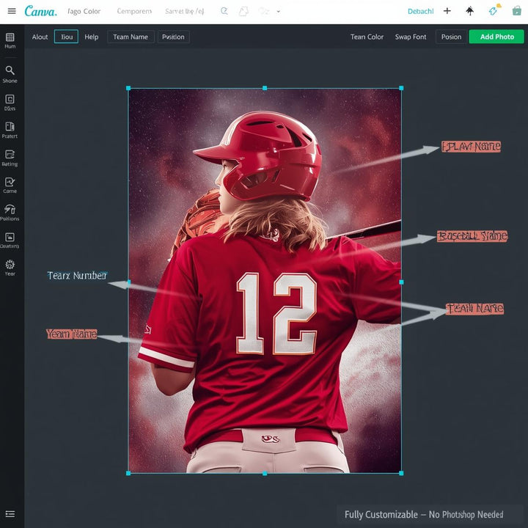Select the Alout tab in toolbar
This screenshot has width=528, height=528.
click(x=40, y=37)
